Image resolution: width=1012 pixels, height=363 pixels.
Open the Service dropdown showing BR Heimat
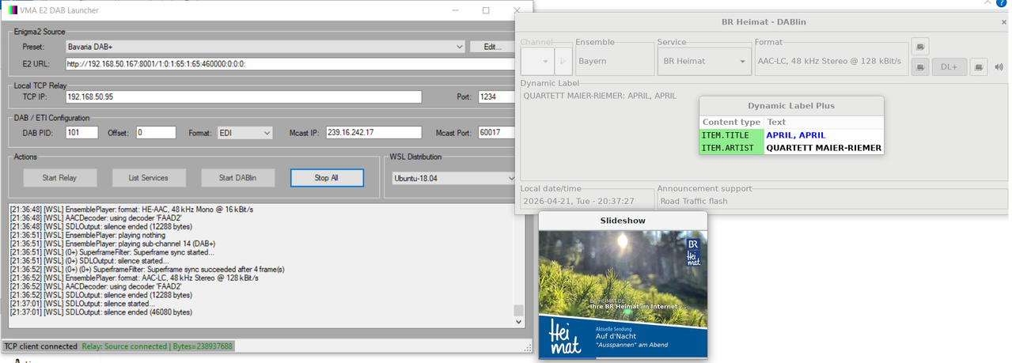click(x=704, y=61)
